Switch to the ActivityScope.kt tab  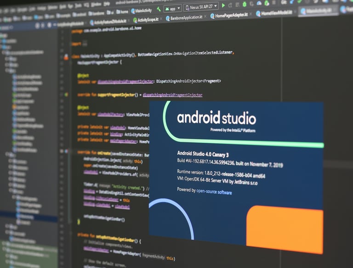[x=146, y=20]
